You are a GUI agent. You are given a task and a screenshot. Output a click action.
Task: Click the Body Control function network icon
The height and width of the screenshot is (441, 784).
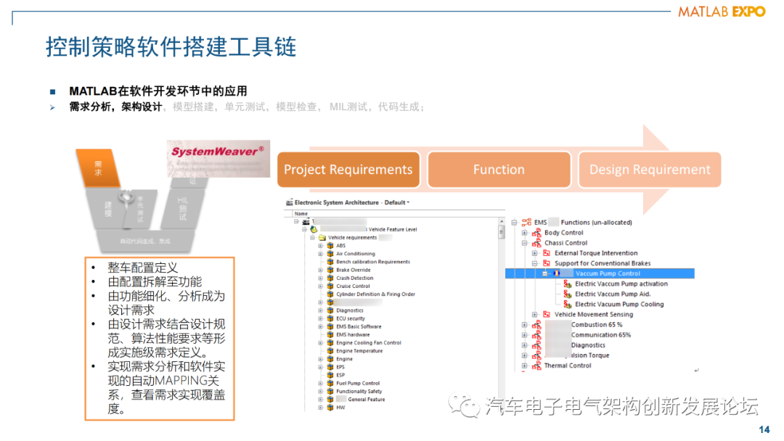(x=536, y=234)
